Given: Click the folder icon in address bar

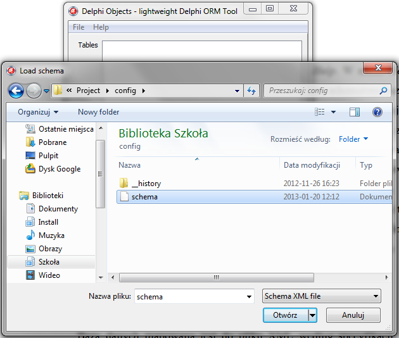Looking at the screenshot, I should point(58,91).
